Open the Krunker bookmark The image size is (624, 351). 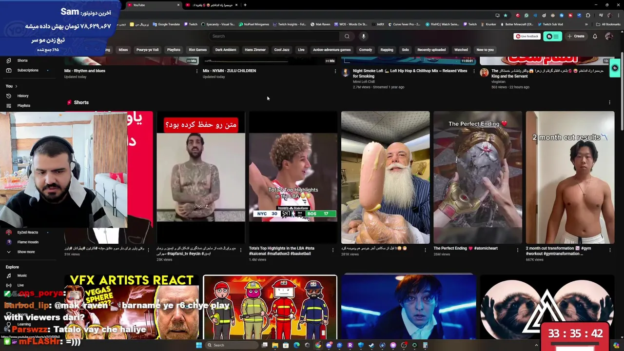[488, 24]
